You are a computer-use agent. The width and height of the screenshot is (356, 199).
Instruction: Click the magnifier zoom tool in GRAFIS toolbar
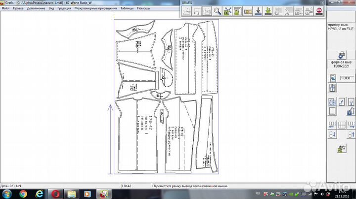(x=217, y=11)
